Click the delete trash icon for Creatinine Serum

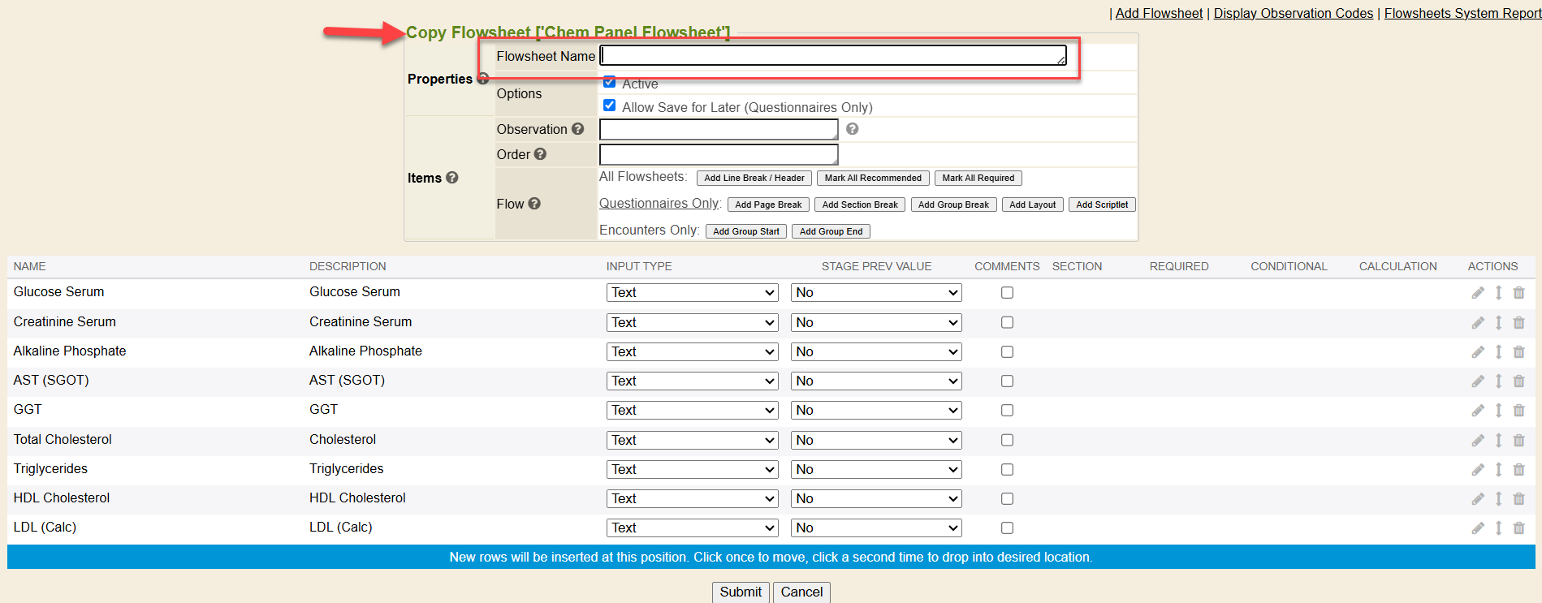[1518, 322]
